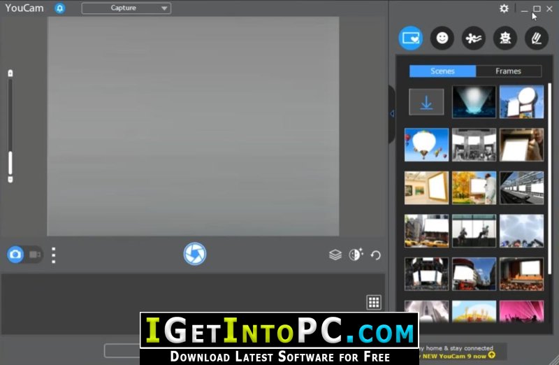The height and width of the screenshot is (365, 559).
Task: Click the undo arrow icon
Action: click(x=376, y=255)
